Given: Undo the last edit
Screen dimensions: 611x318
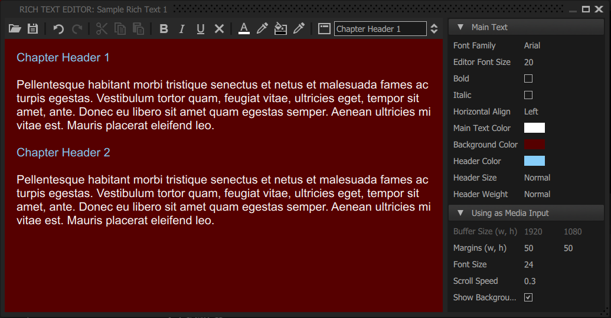Looking at the screenshot, I should tap(58, 29).
